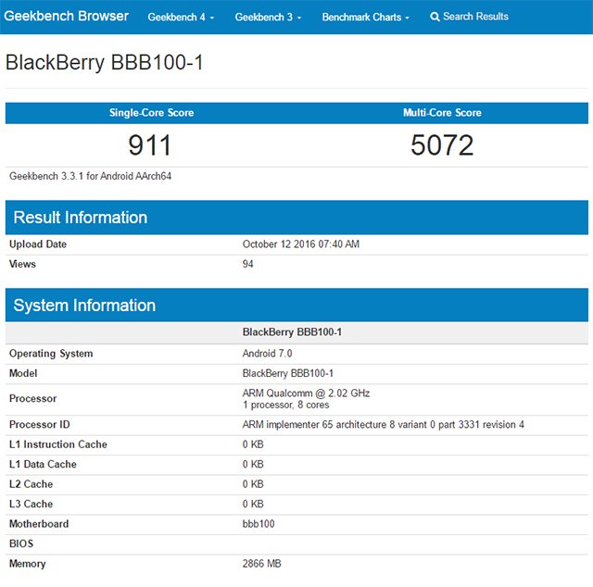
Task: Select the 1 processor, 8 cores text
Action: [285, 406]
